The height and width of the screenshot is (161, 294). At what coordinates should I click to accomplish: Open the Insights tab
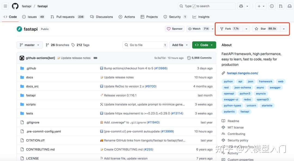tap(201, 17)
